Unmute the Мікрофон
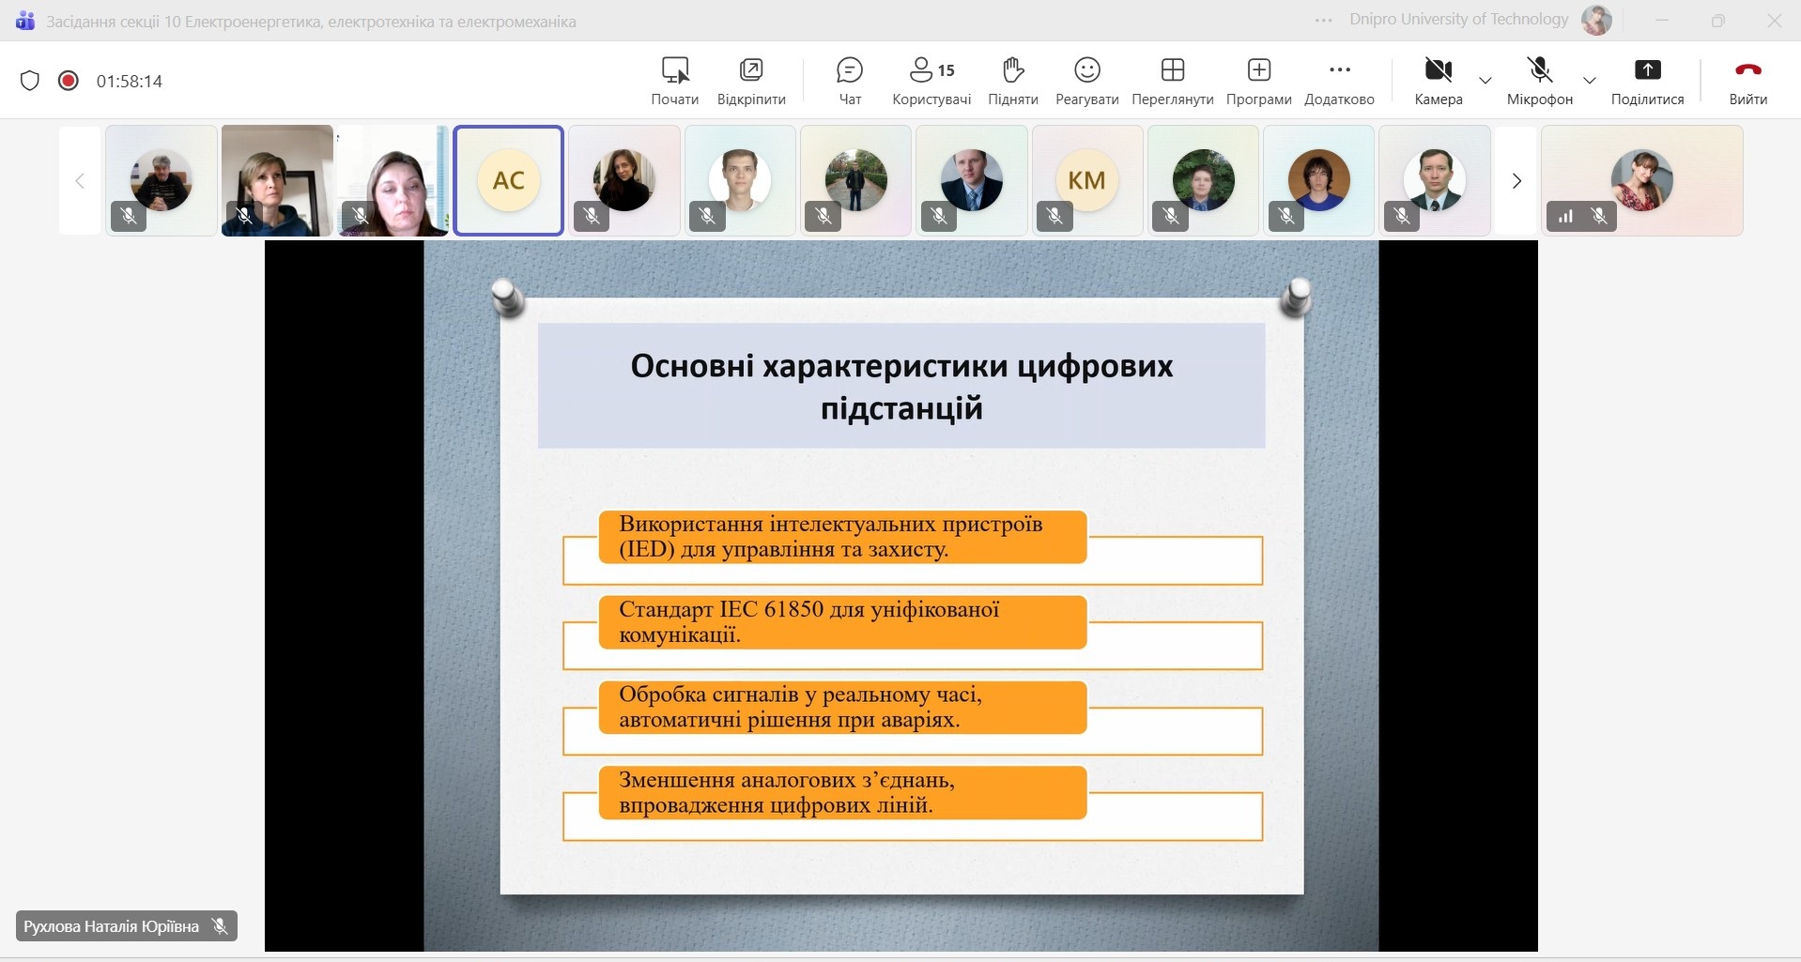 click(x=1539, y=81)
